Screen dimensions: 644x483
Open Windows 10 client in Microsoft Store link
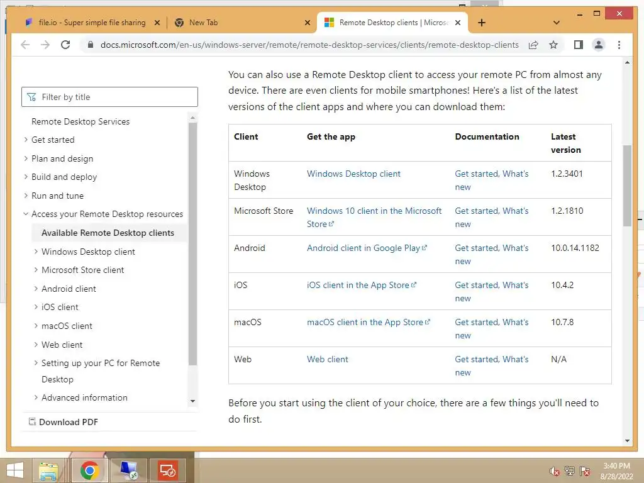[374, 217]
